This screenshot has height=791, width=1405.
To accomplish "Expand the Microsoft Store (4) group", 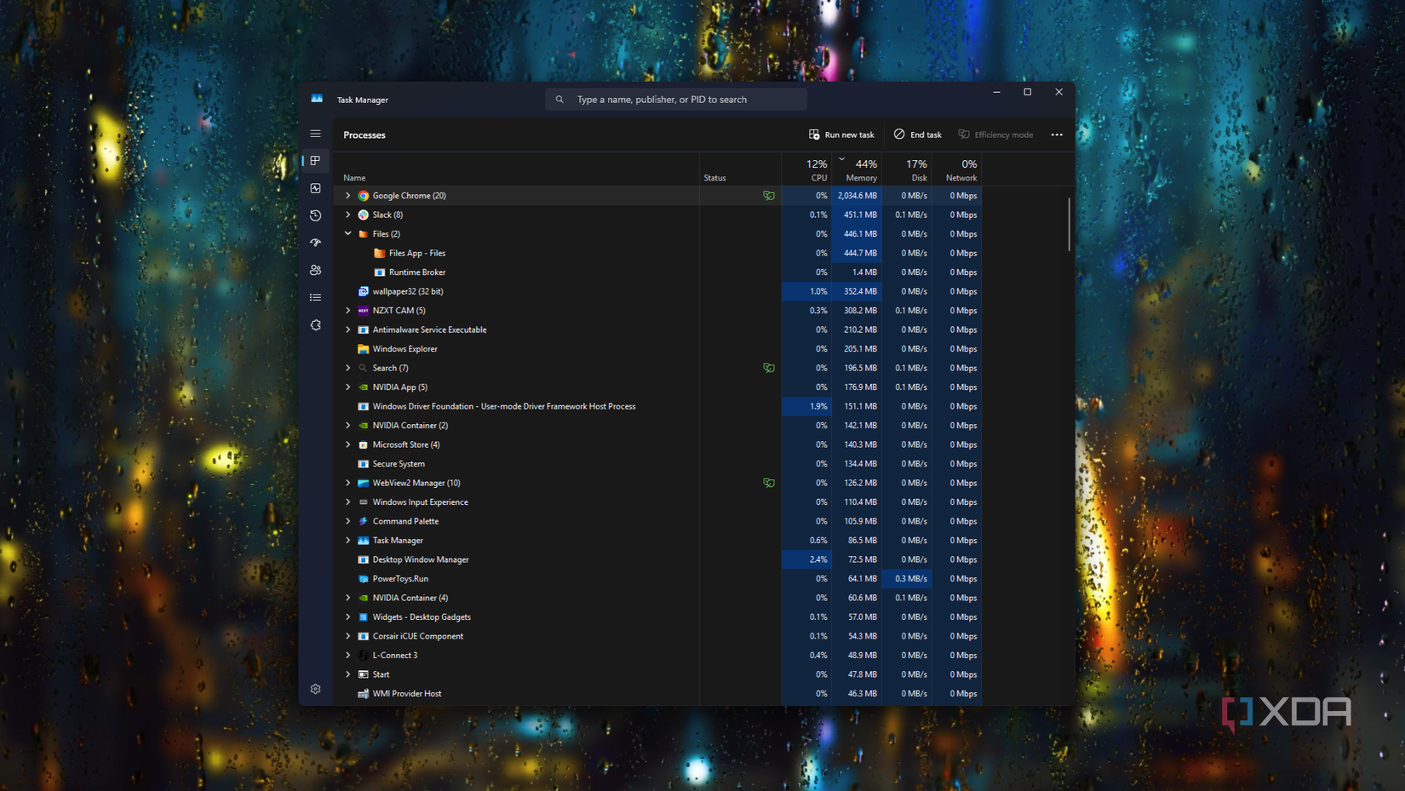I will 347,444.
